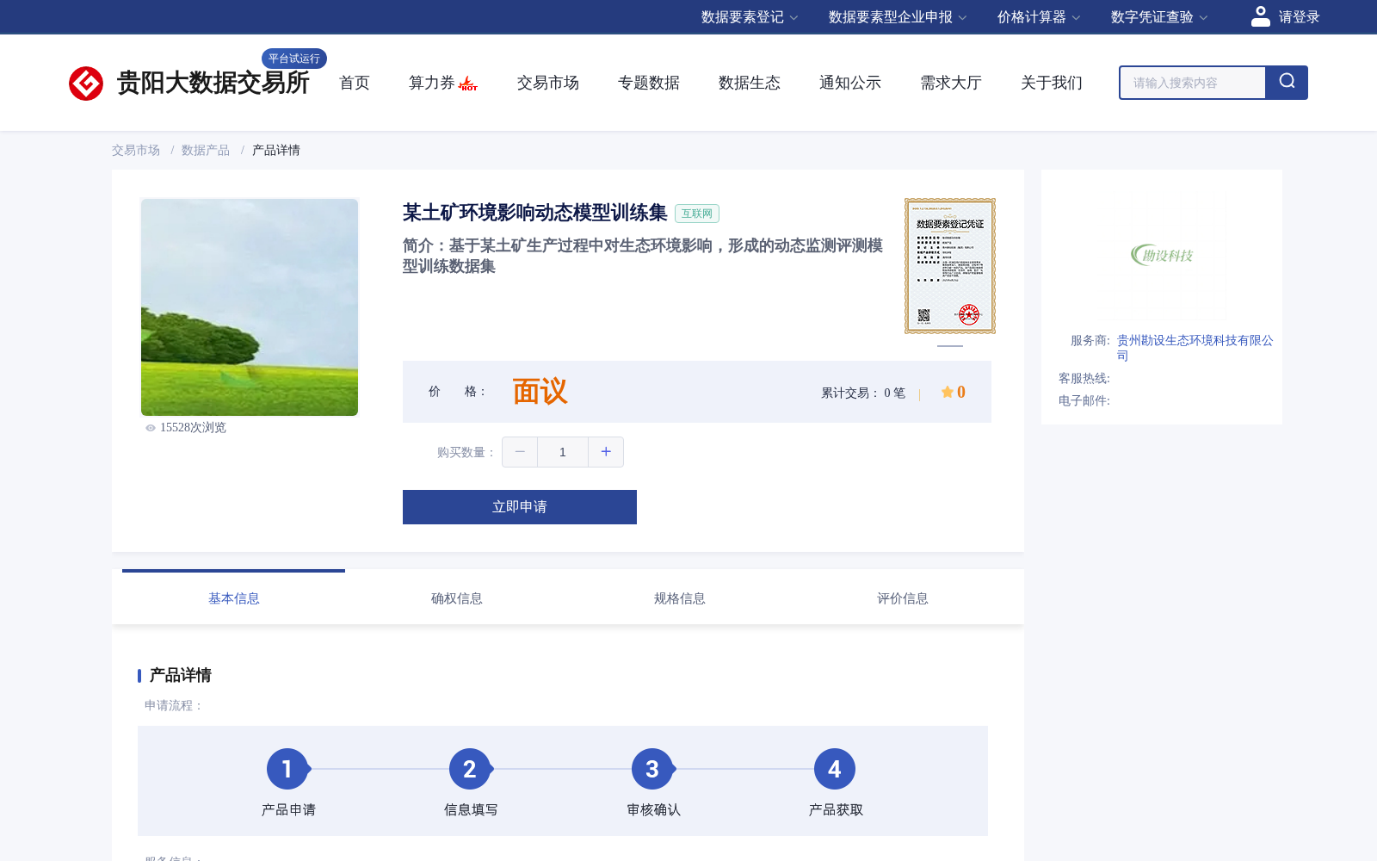Click the 15528次浏览 view count
Screen dimensions: 1377x861
(193, 428)
